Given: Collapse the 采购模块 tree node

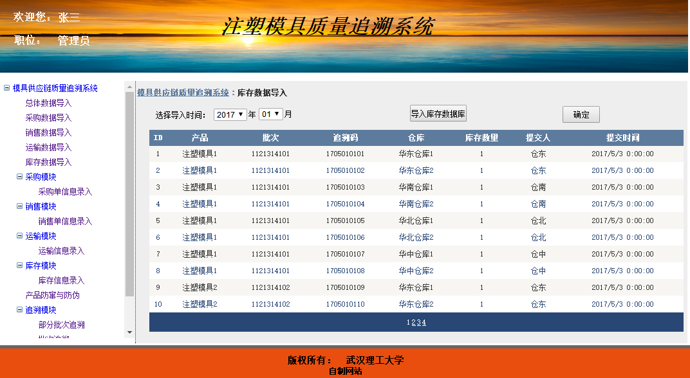Looking at the screenshot, I should [x=19, y=177].
